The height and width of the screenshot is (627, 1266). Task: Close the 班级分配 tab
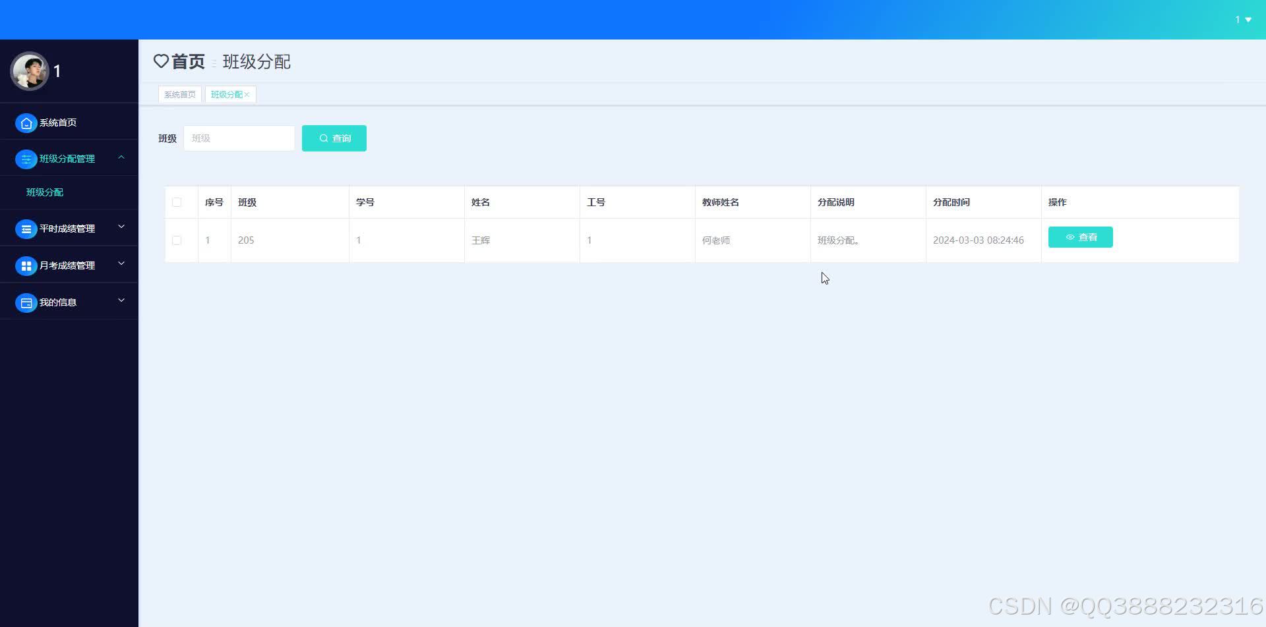[247, 95]
